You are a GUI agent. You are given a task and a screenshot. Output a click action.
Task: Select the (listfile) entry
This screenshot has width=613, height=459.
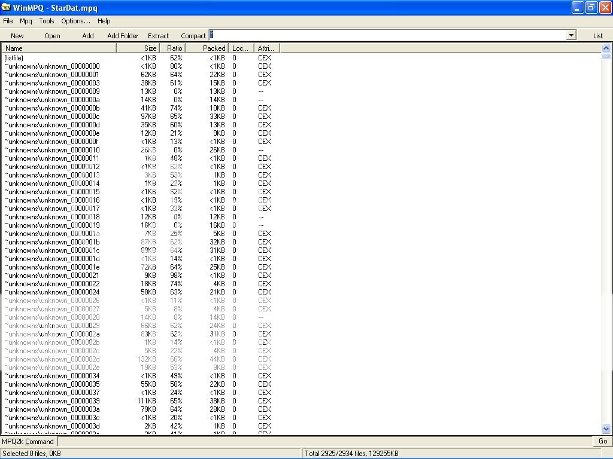point(14,58)
